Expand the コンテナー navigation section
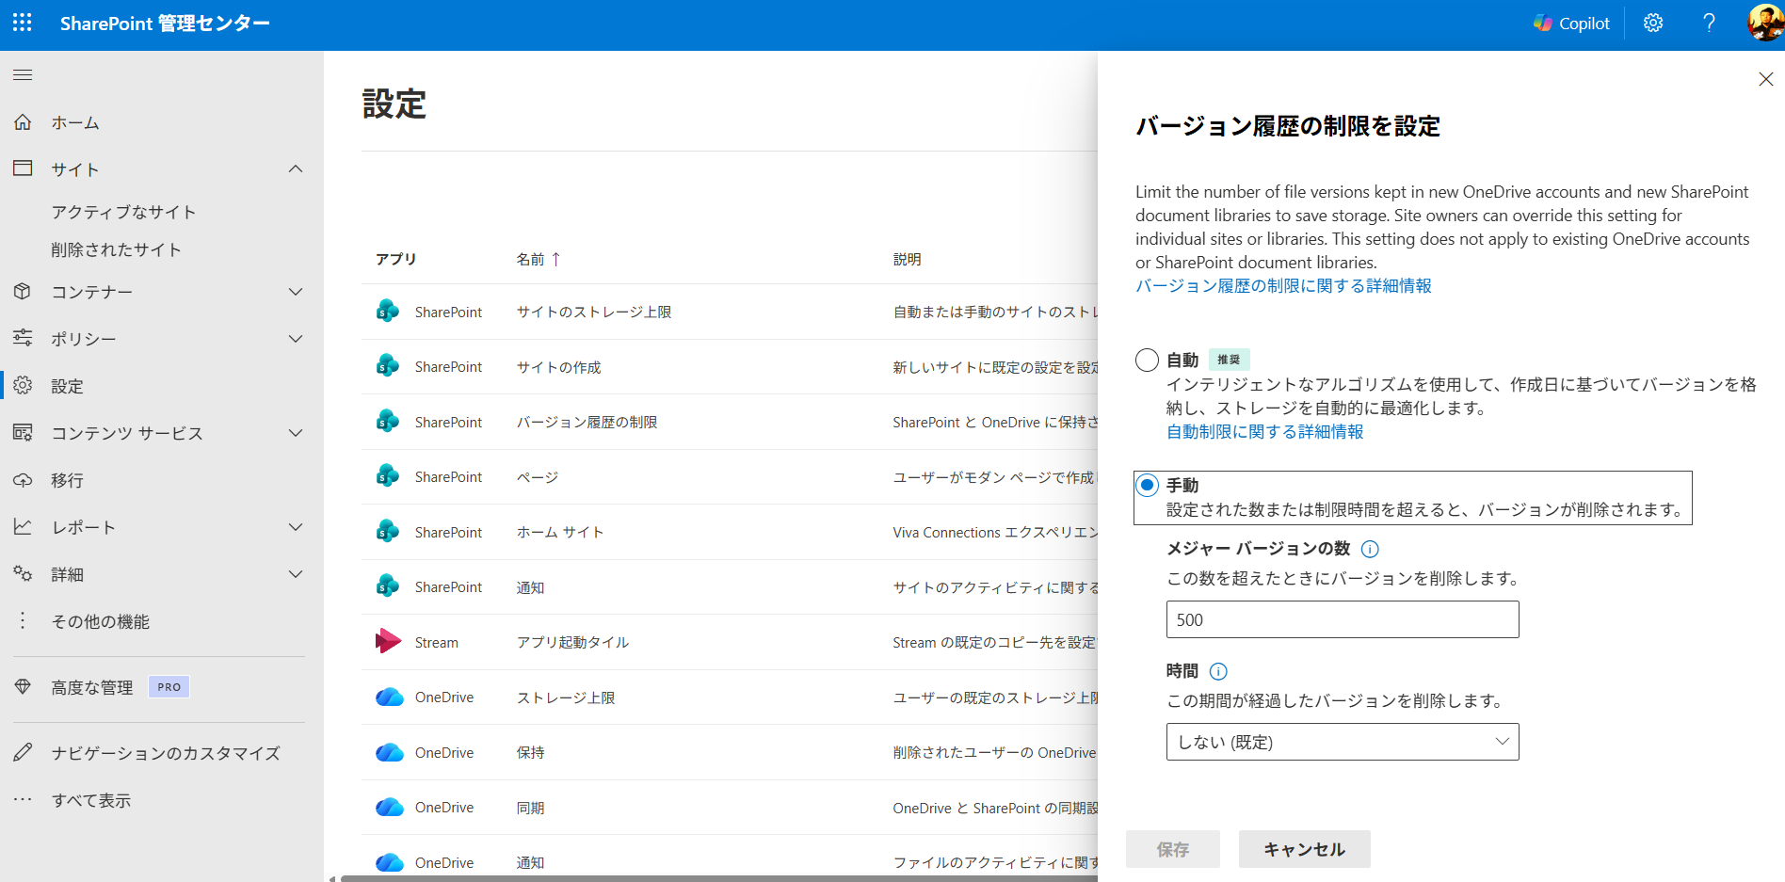 tap(295, 292)
